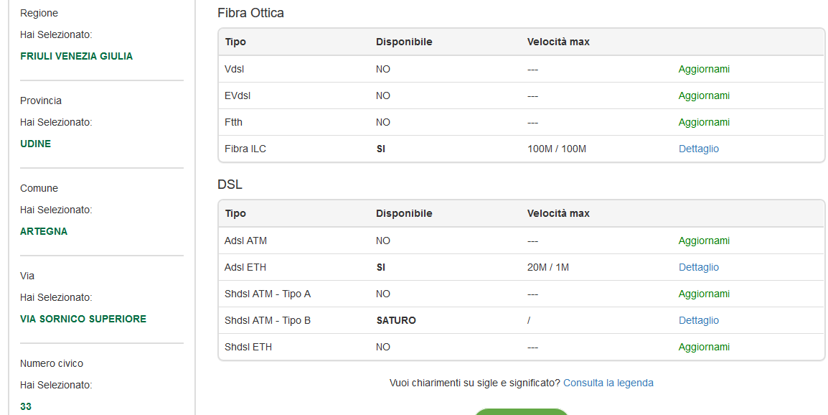Select province UDINE in sidebar
Image resolution: width=828 pixels, height=415 pixels.
(35, 144)
